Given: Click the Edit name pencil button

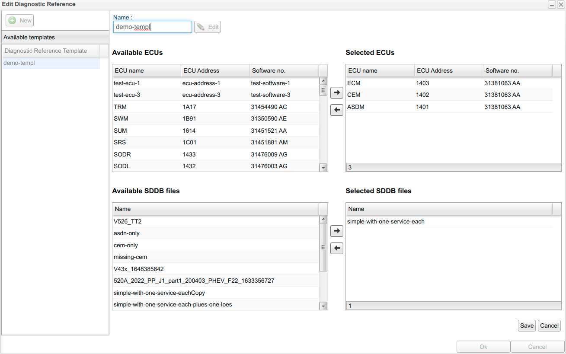Looking at the screenshot, I should [208, 27].
